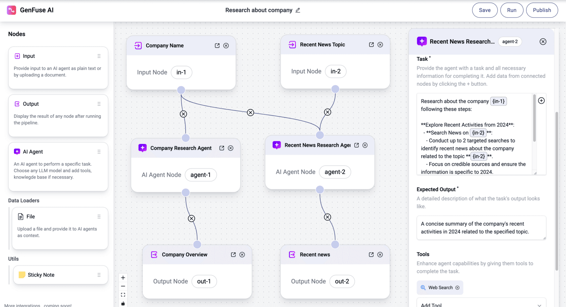The height and width of the screenshot is (307, 566).
Task: Click the Task text area scrollbar
Action: click(534, 118)
